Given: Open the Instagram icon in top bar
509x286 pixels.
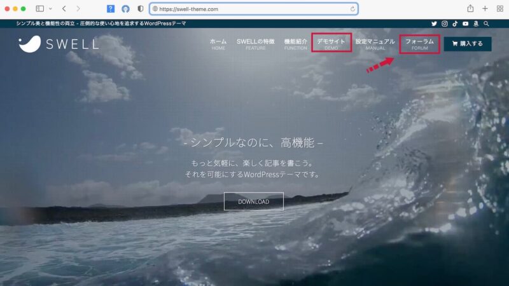Looking at the screenshot, I should click(x=444, y=24).
